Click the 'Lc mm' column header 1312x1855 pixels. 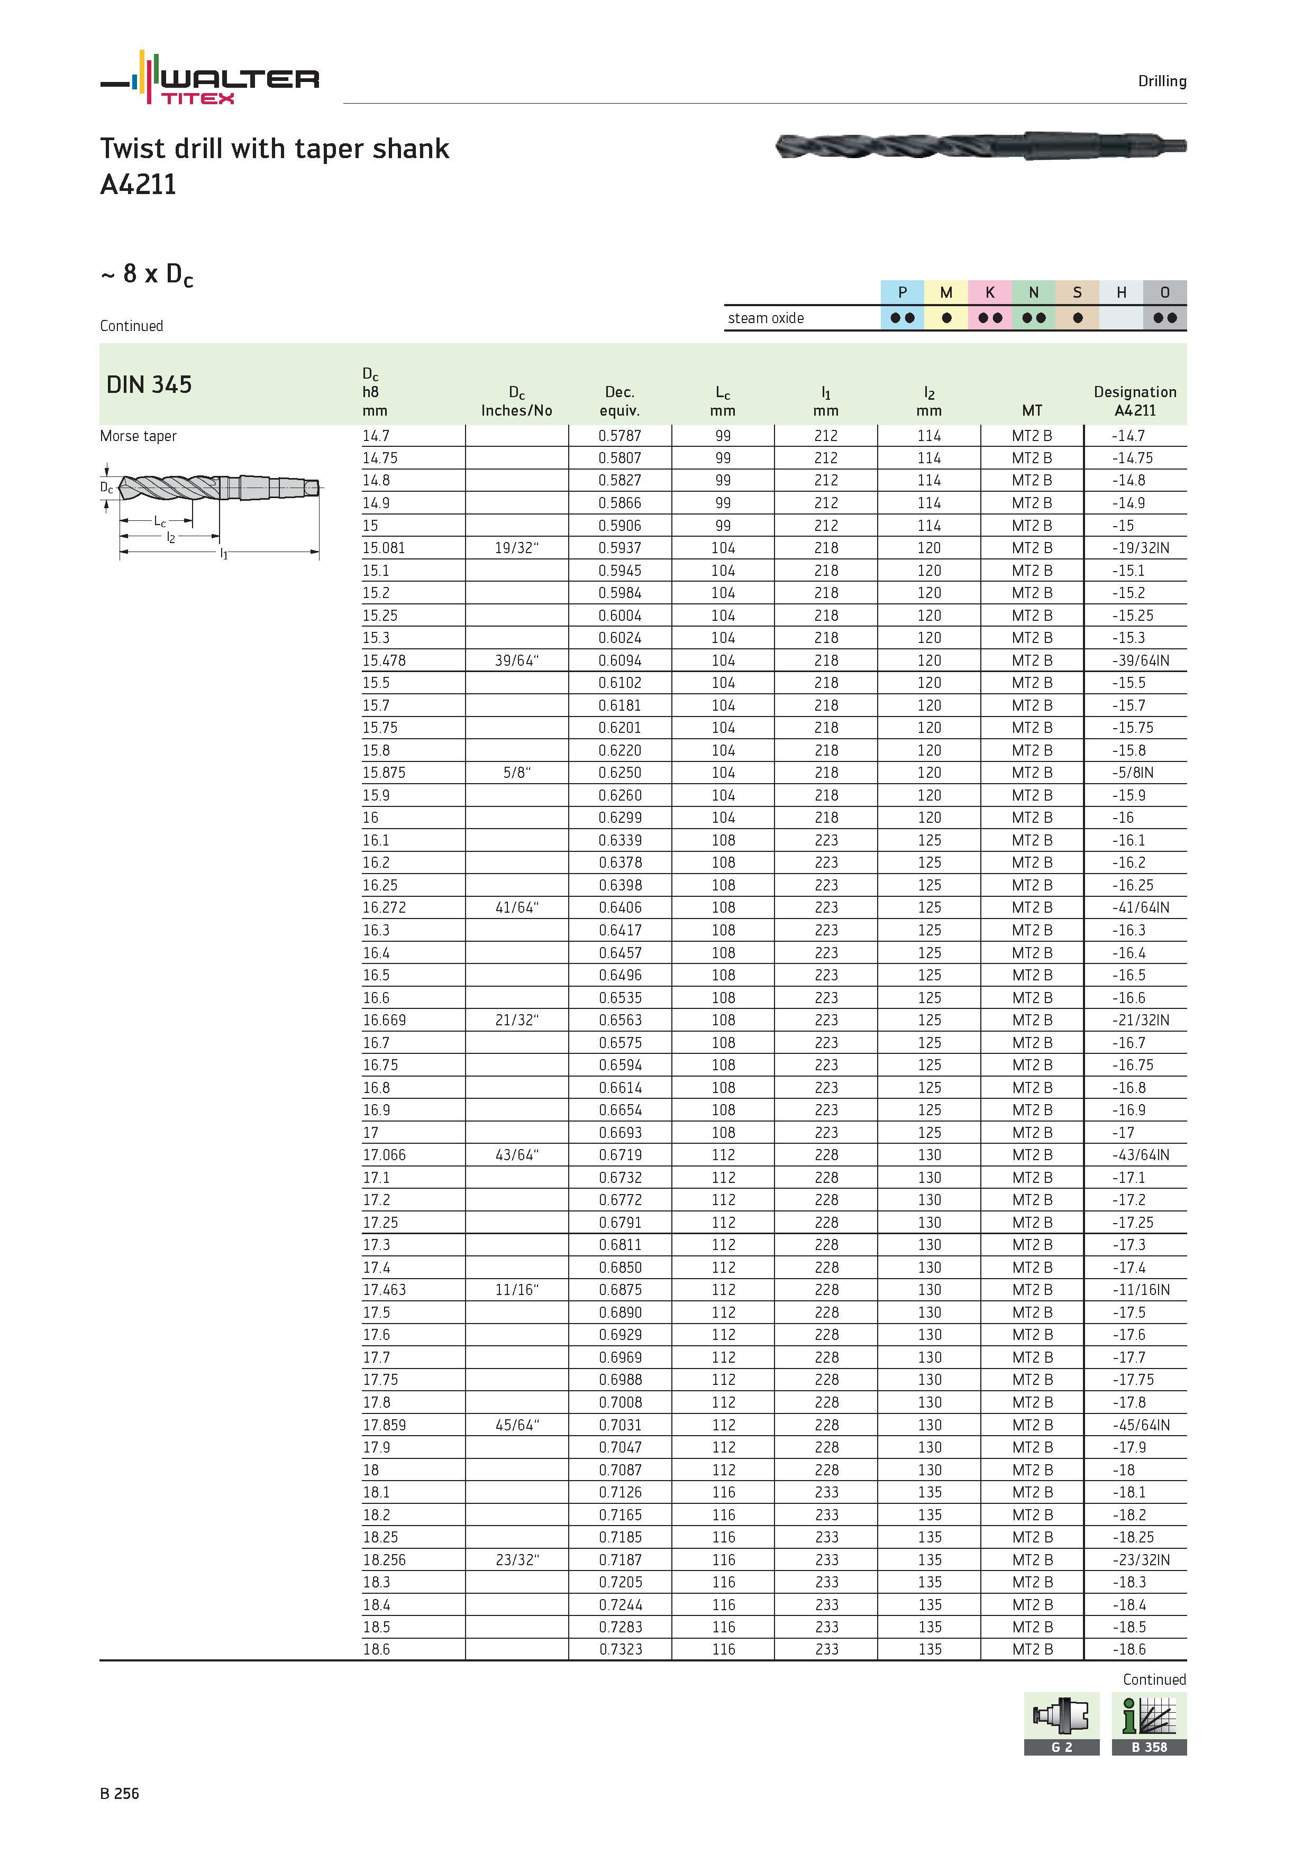[723, 401]
